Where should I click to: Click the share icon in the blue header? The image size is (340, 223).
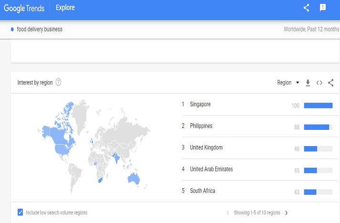[307, 8]
